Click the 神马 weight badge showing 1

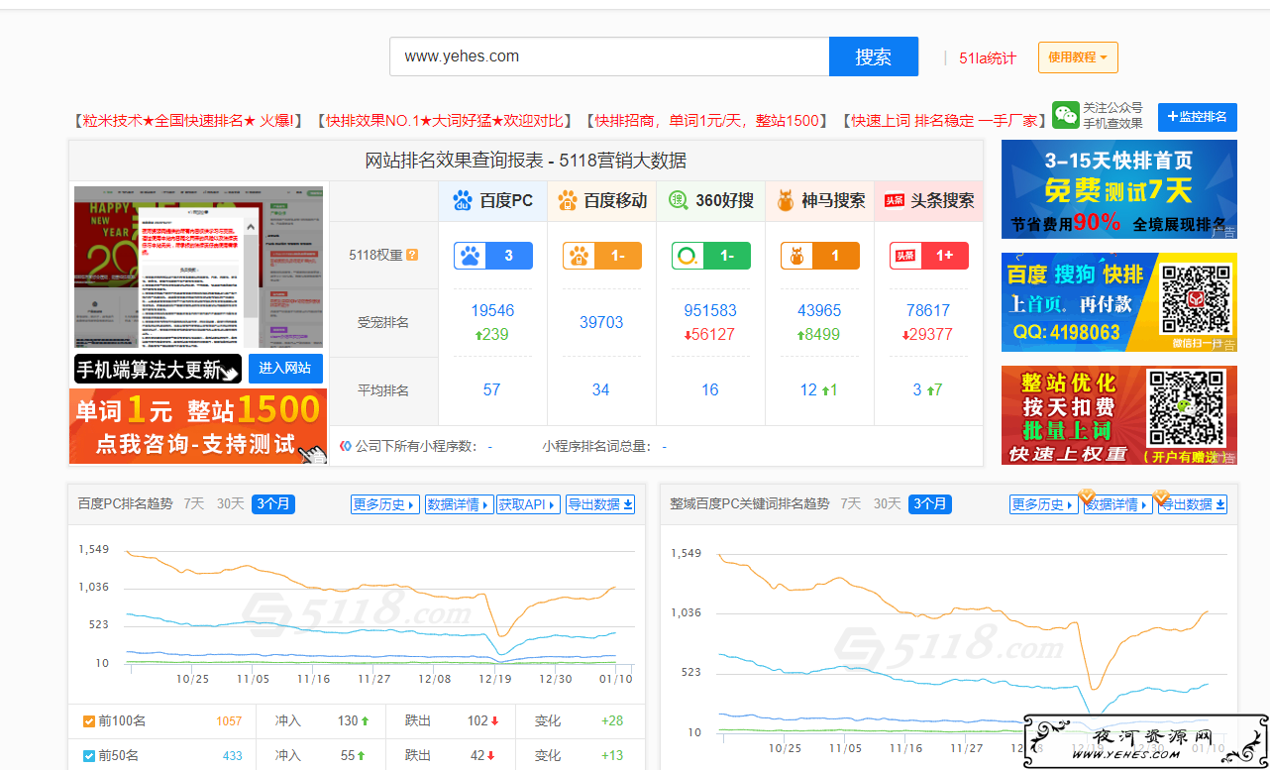point(820,256)
